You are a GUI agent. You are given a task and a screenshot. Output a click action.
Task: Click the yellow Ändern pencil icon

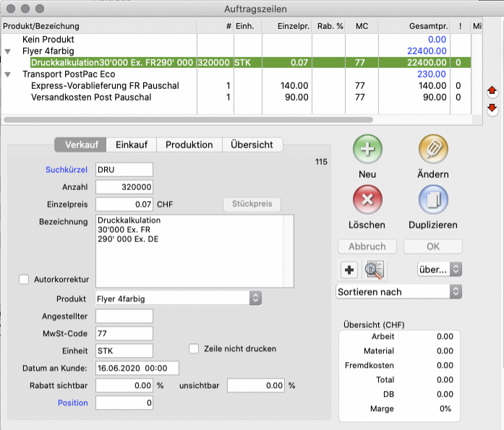[433, 150]
